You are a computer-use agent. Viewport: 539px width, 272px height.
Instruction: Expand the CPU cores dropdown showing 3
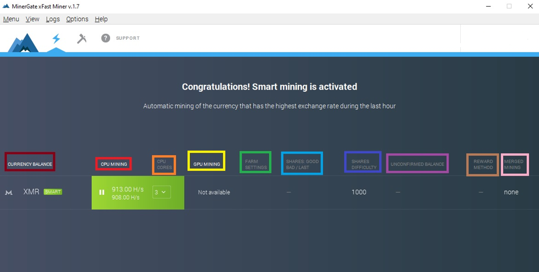click(161, 192)
